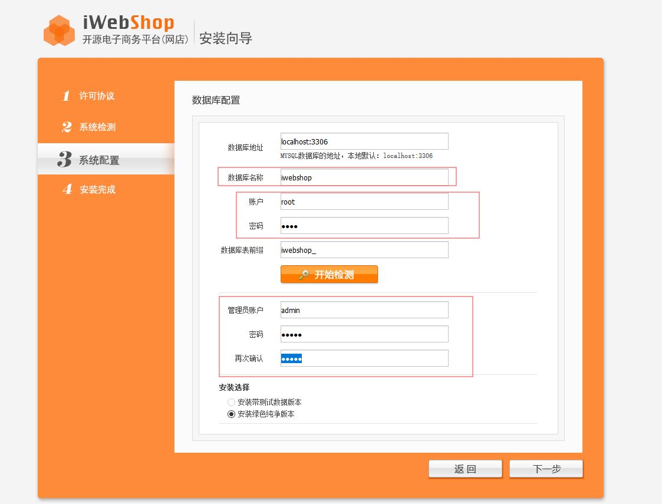Select the 安装绿色纯净版本 radio button
Viewport: 662px width, 504px height.
coord(232,414)
